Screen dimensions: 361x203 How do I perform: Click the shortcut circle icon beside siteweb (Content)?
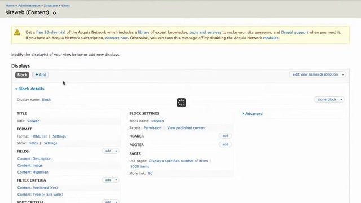click(x=54, y=13)
